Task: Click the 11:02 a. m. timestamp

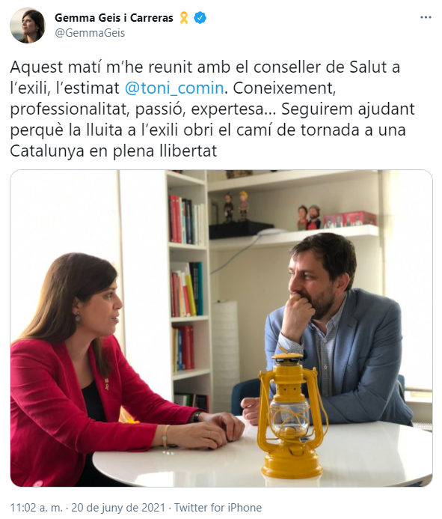Action: point(36,508)
